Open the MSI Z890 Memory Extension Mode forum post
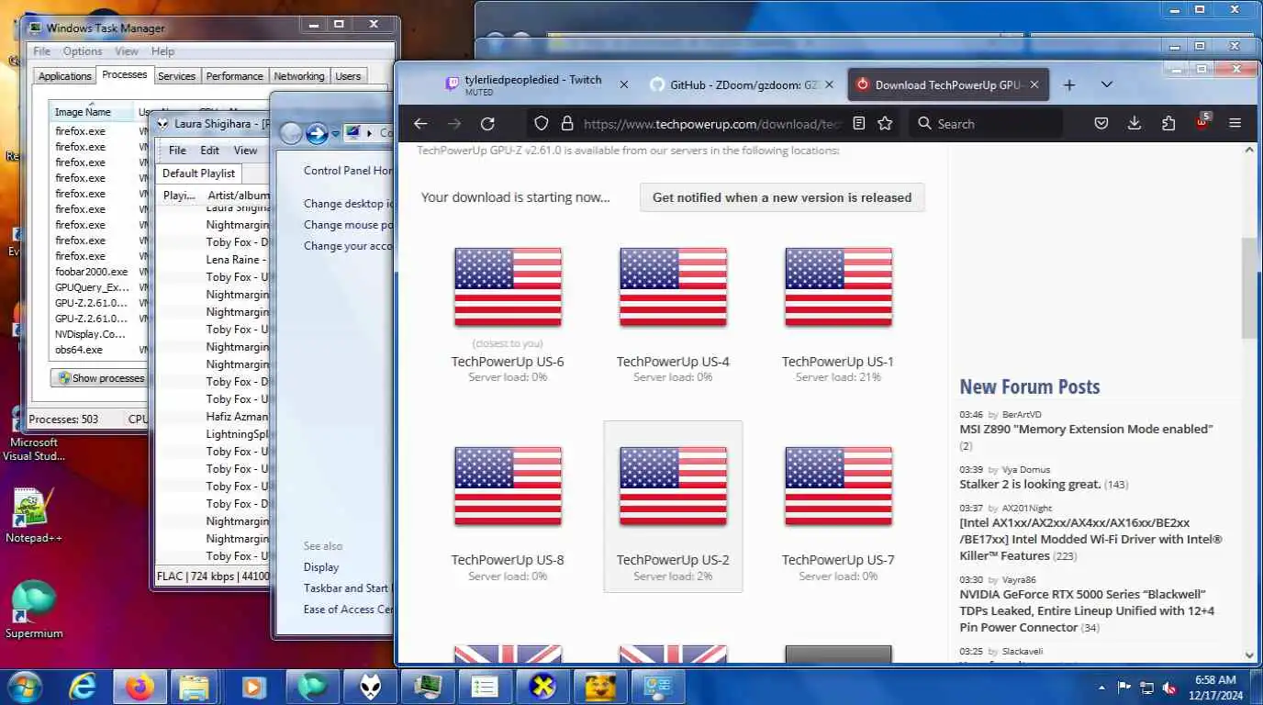The height and width of the screenshot is (705, 1263). (1086, 429)
